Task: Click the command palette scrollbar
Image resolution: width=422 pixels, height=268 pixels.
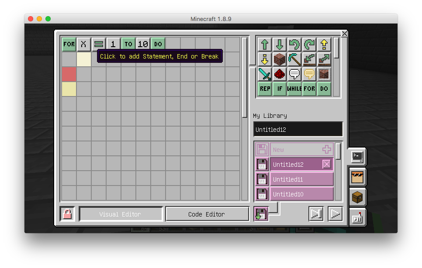Action: (336, 48)
